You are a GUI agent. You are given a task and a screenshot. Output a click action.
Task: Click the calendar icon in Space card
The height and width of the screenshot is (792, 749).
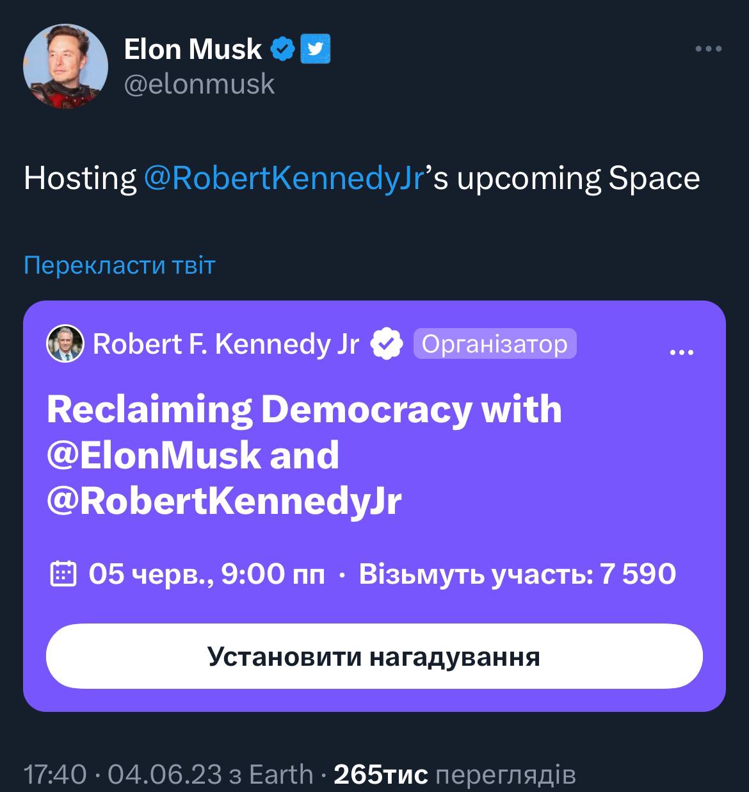(x=63, y=575)
